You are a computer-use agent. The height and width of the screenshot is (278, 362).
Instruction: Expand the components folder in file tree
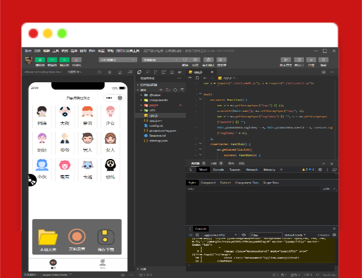tap(141, 100)
